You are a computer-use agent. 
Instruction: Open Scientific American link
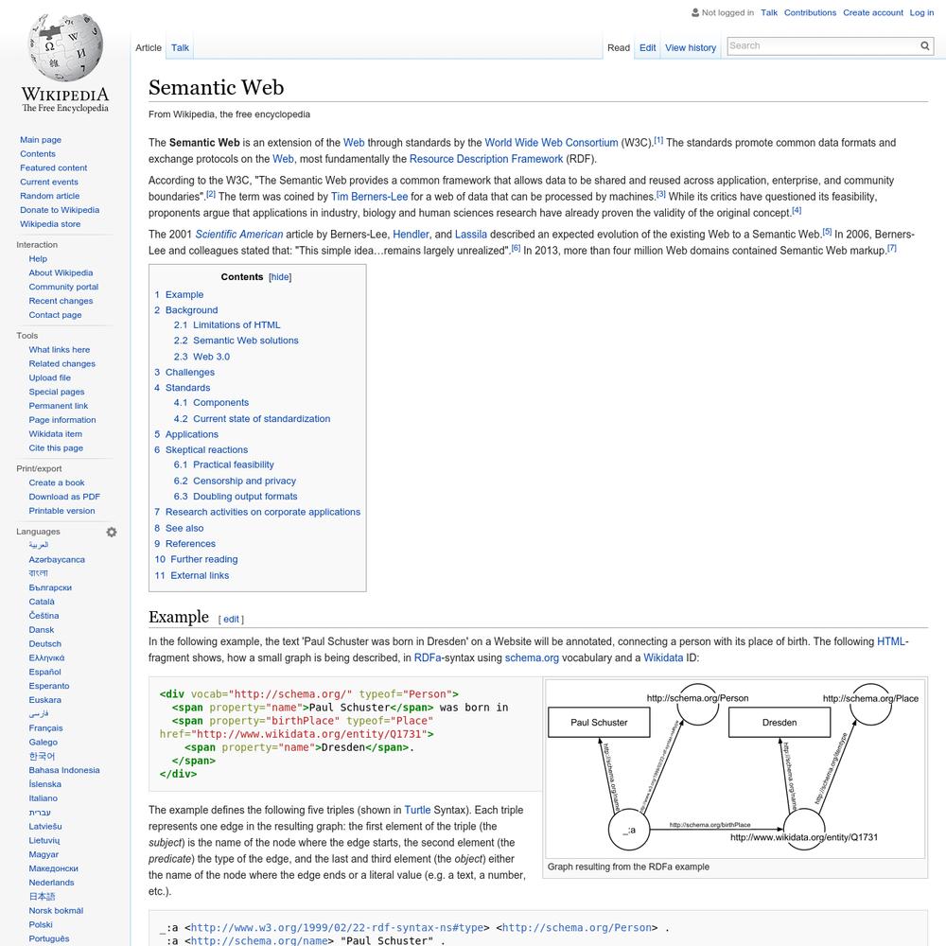(239, 234)
